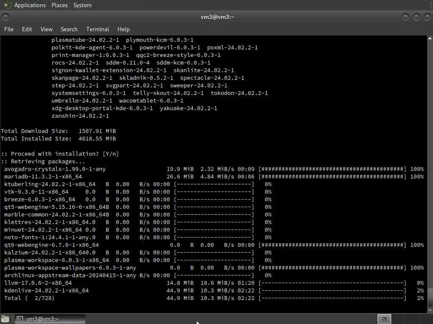Screen dimensions: 433x324
Task: Click the qt6-webengine-6.7.0-1-x86_64 package name
Action: pos(51,245)
